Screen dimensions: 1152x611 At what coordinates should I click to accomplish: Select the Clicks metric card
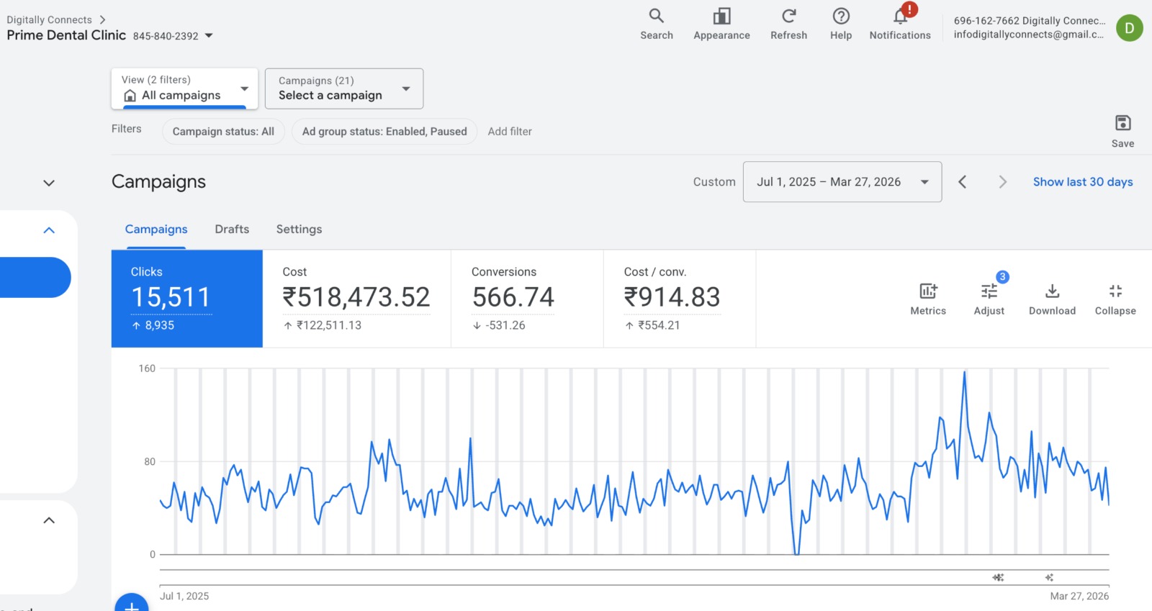point(187,299)
